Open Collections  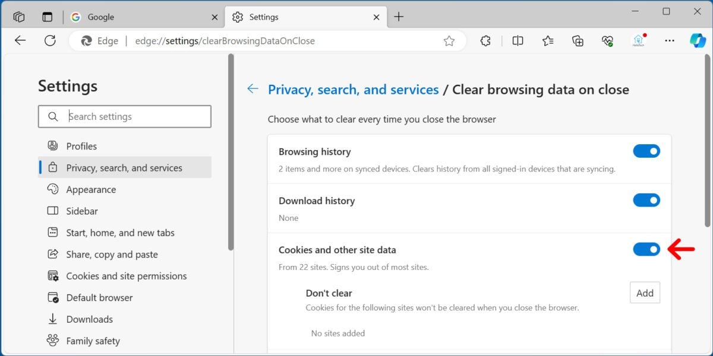[578, 40]
